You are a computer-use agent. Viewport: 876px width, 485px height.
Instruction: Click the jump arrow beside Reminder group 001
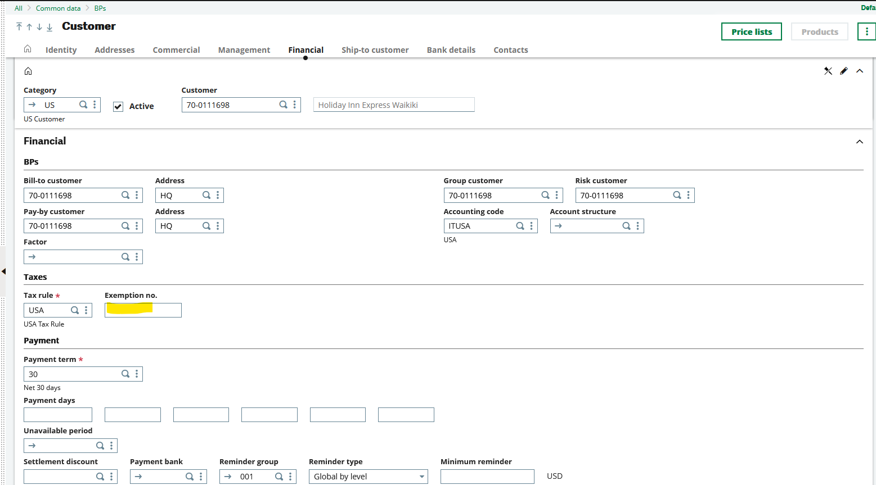229,476
